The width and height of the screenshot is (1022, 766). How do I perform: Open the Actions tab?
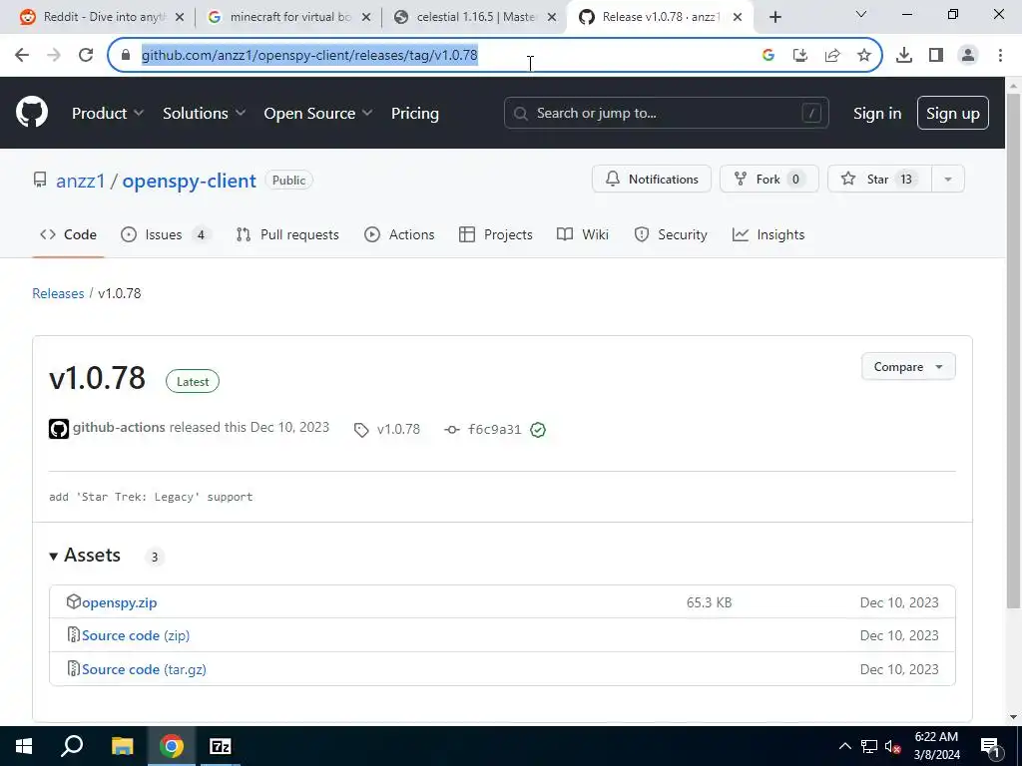[399, 234]
